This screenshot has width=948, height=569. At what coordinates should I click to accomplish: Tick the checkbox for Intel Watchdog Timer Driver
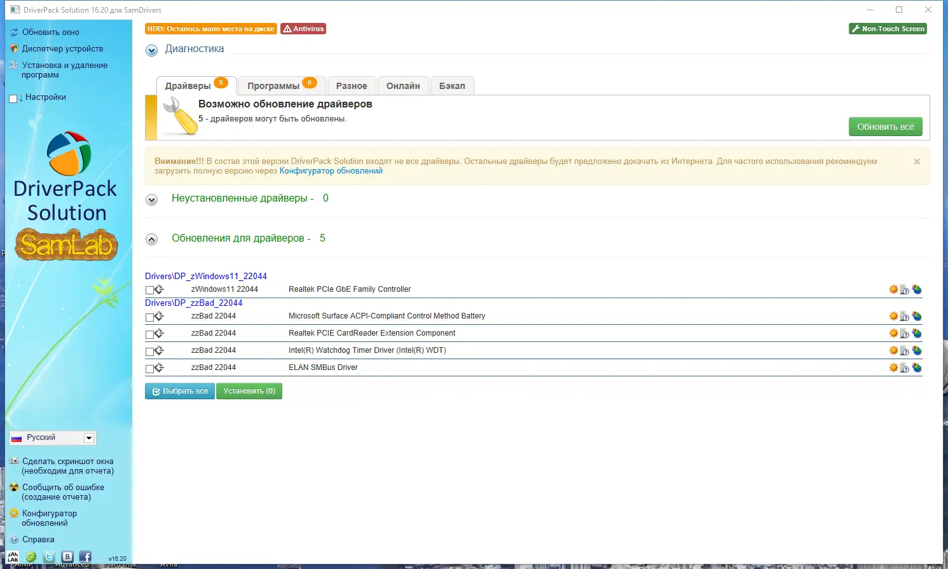[149, 352]
